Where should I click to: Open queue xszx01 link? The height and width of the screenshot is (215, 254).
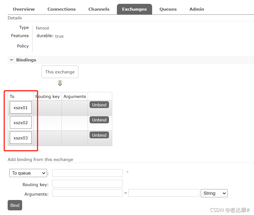pyautogui.click(x=21, y=107)
